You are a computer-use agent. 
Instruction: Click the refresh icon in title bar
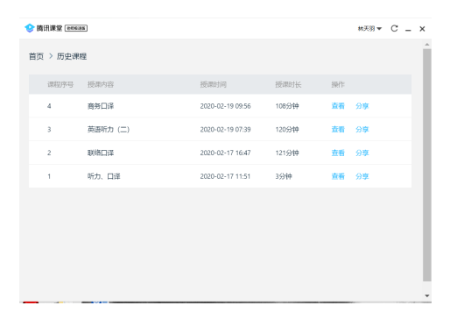coord(394,28)
